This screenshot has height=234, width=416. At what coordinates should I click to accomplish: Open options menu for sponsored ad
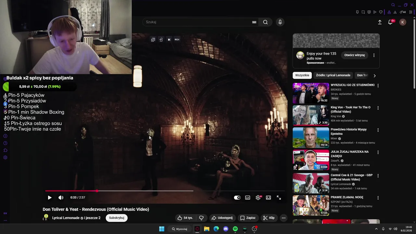point(374,55)
